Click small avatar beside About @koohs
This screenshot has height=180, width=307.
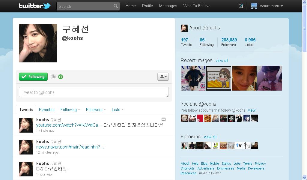(184, 28)
